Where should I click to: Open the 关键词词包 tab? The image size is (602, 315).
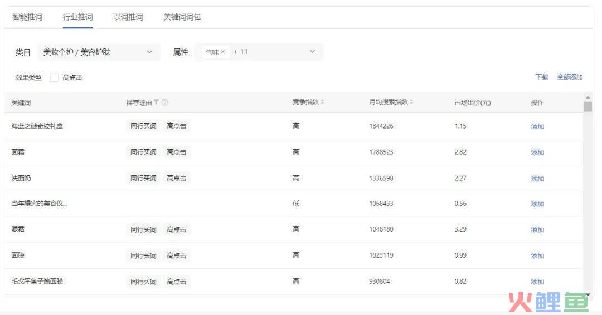[182, 17]
